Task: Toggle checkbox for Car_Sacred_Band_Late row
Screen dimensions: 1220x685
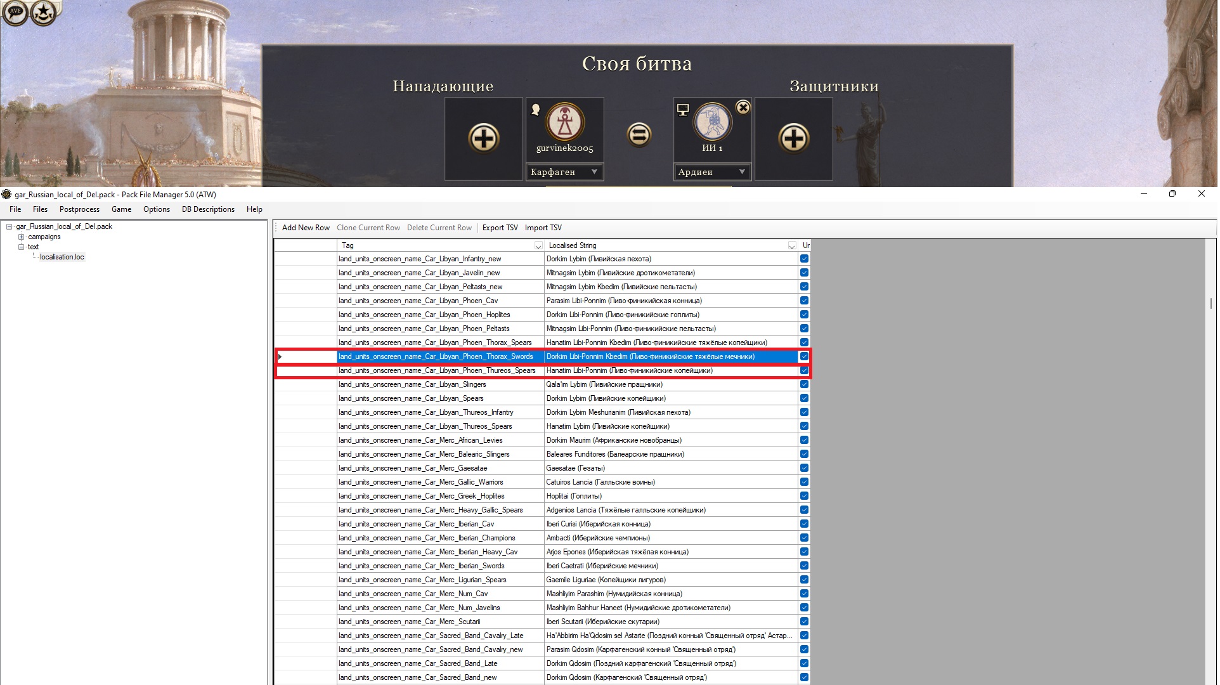Action: [804, 663]
